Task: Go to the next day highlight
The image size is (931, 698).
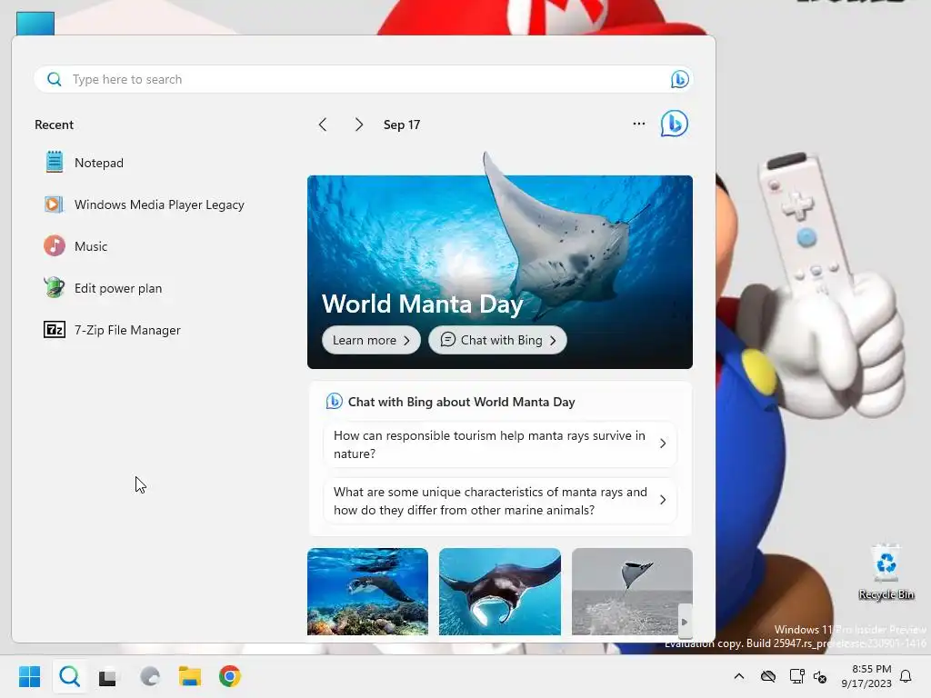Action: coord(358,125)
